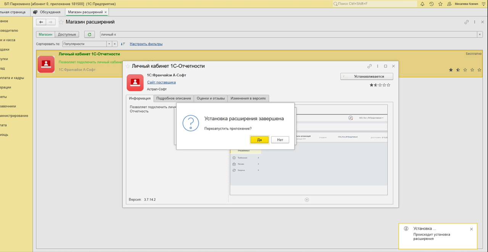Dismiss the Установка notification popup
The width and height of the screenshot is (488, 252).
click(x=472, y=229)
